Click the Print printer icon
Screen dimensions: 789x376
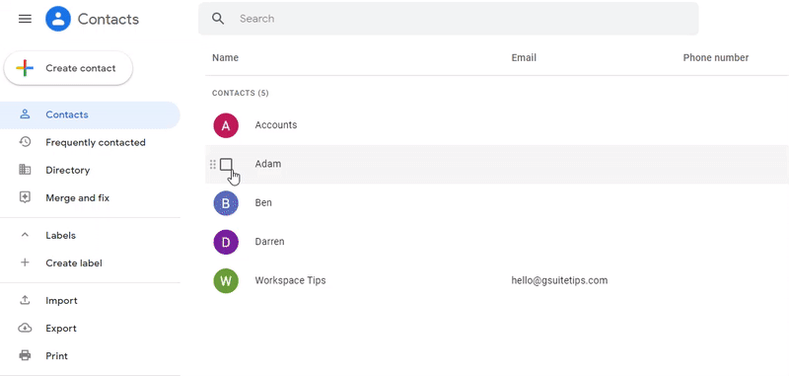click(25, 356)
